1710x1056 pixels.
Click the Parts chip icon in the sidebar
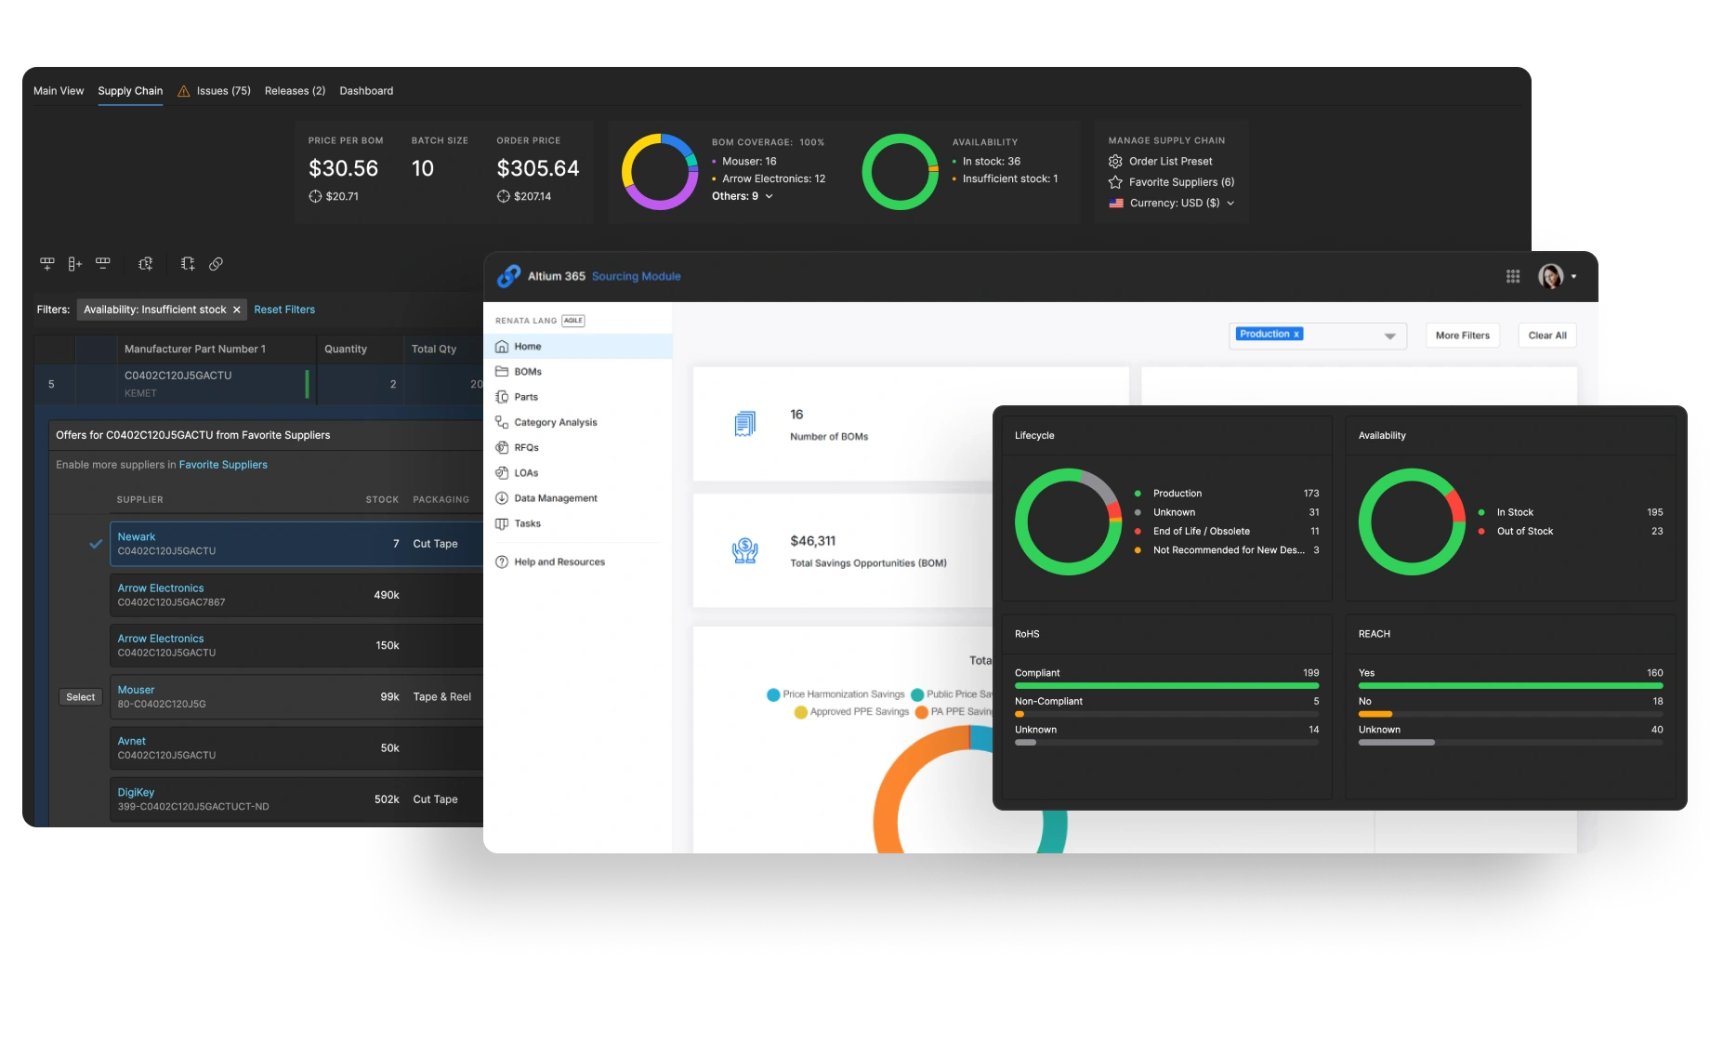click(x=502, y=397)
